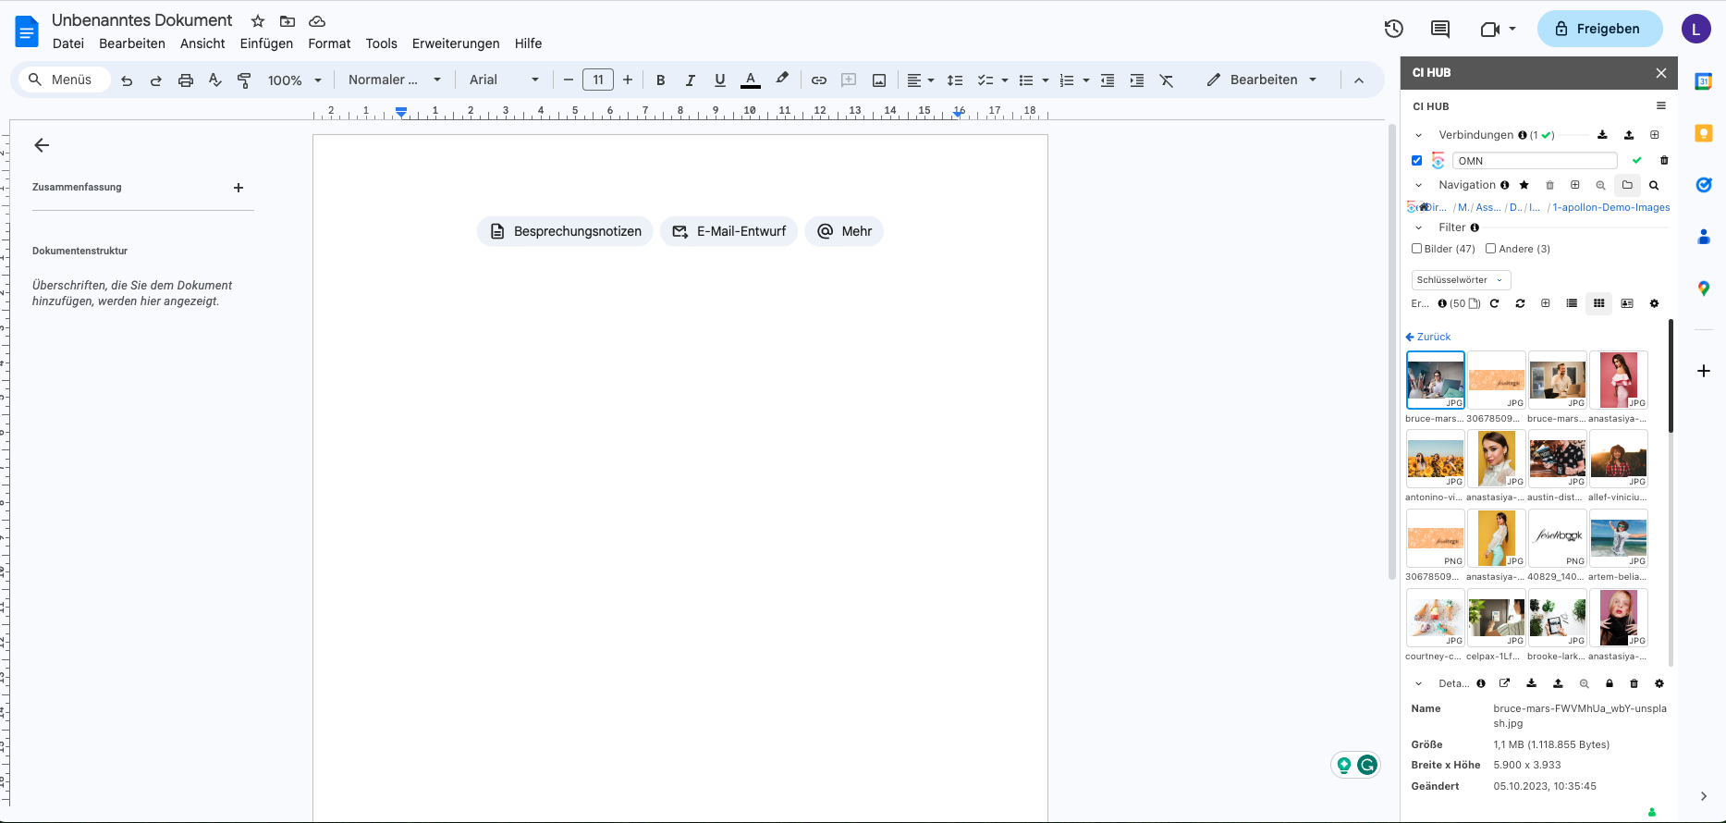The image size is (1726, 823).
Task: Open the CI HUB hamburger menu
Action: point(1661,106)
